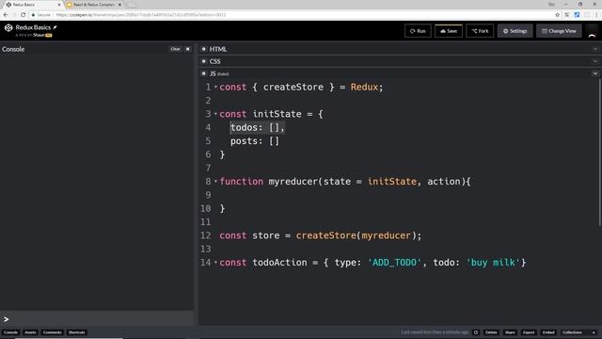Click the Run button
This screenshot has width=602, height=339.
click(418, 31)
